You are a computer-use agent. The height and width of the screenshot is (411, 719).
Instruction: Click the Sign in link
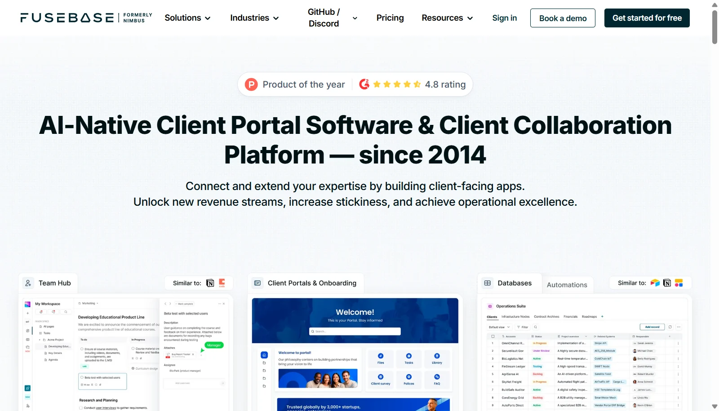(x=504, y=18)
